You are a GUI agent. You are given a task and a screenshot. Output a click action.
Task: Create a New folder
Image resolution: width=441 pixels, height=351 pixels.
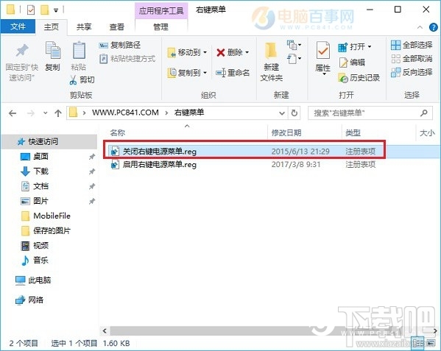(271, 62)
